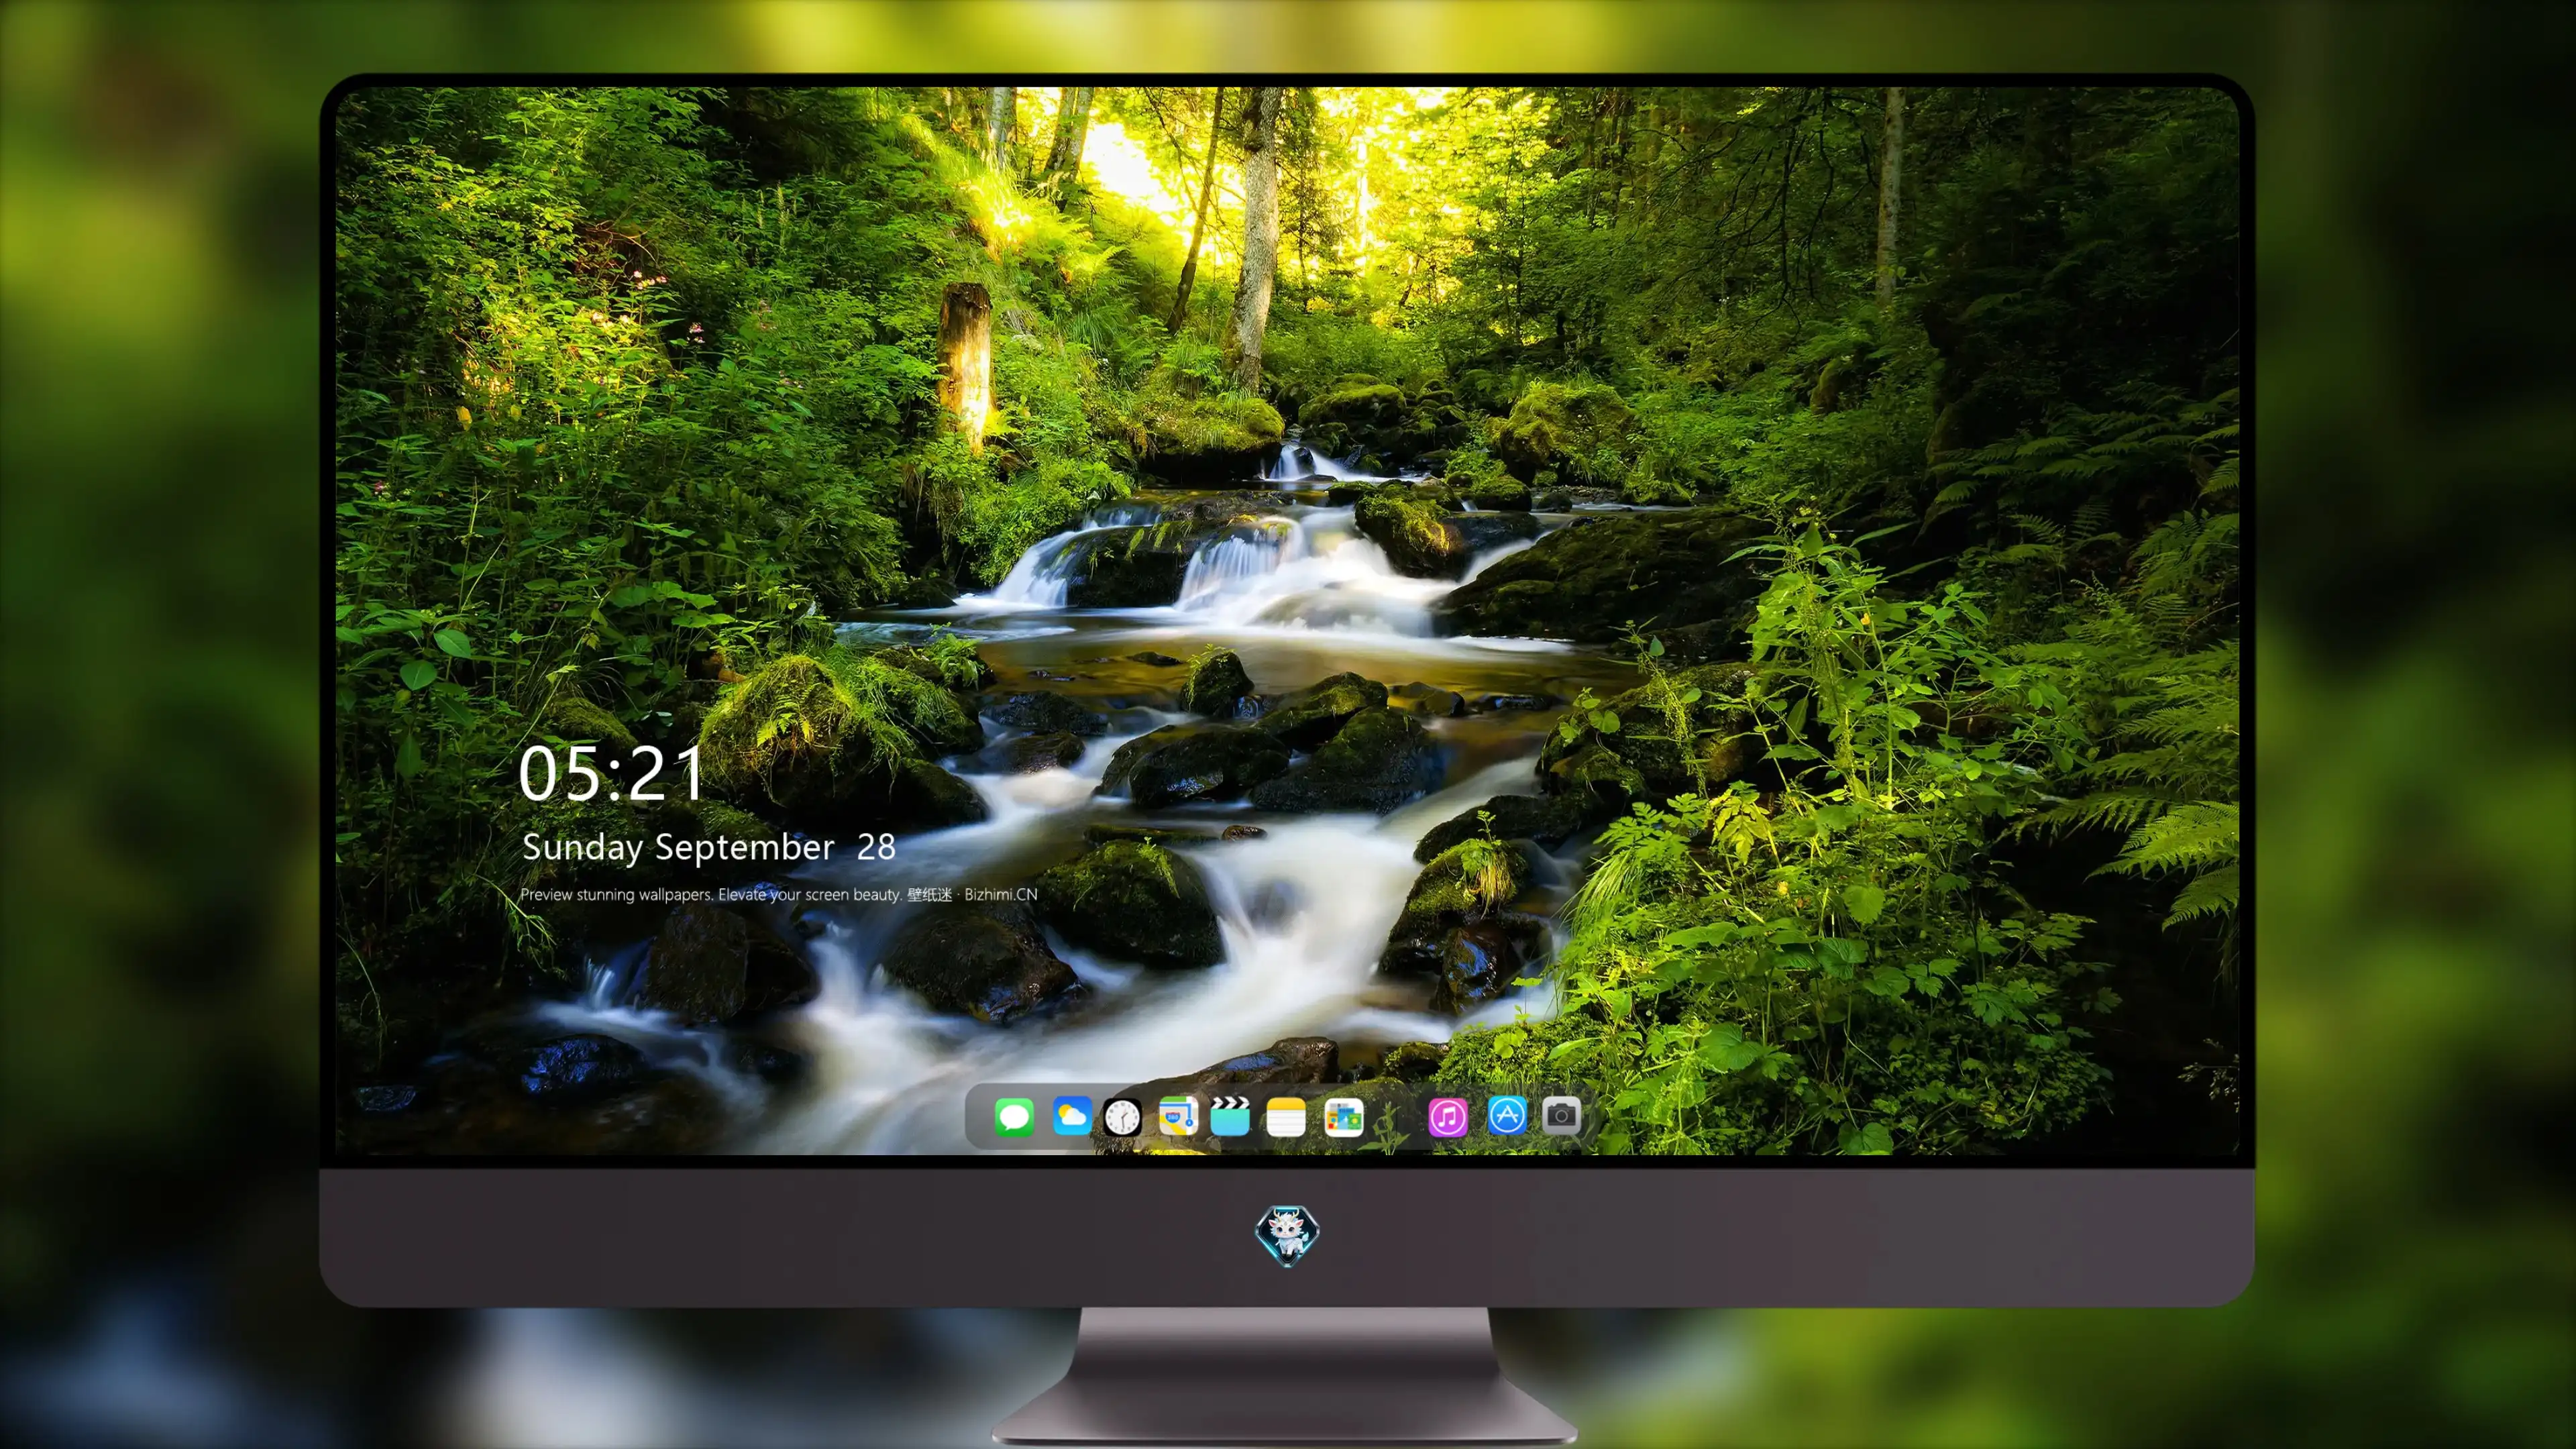2576x1449 pixels.
Task: Open the Videos clapperboard app in the dock
Action: pos(1230,1116)
